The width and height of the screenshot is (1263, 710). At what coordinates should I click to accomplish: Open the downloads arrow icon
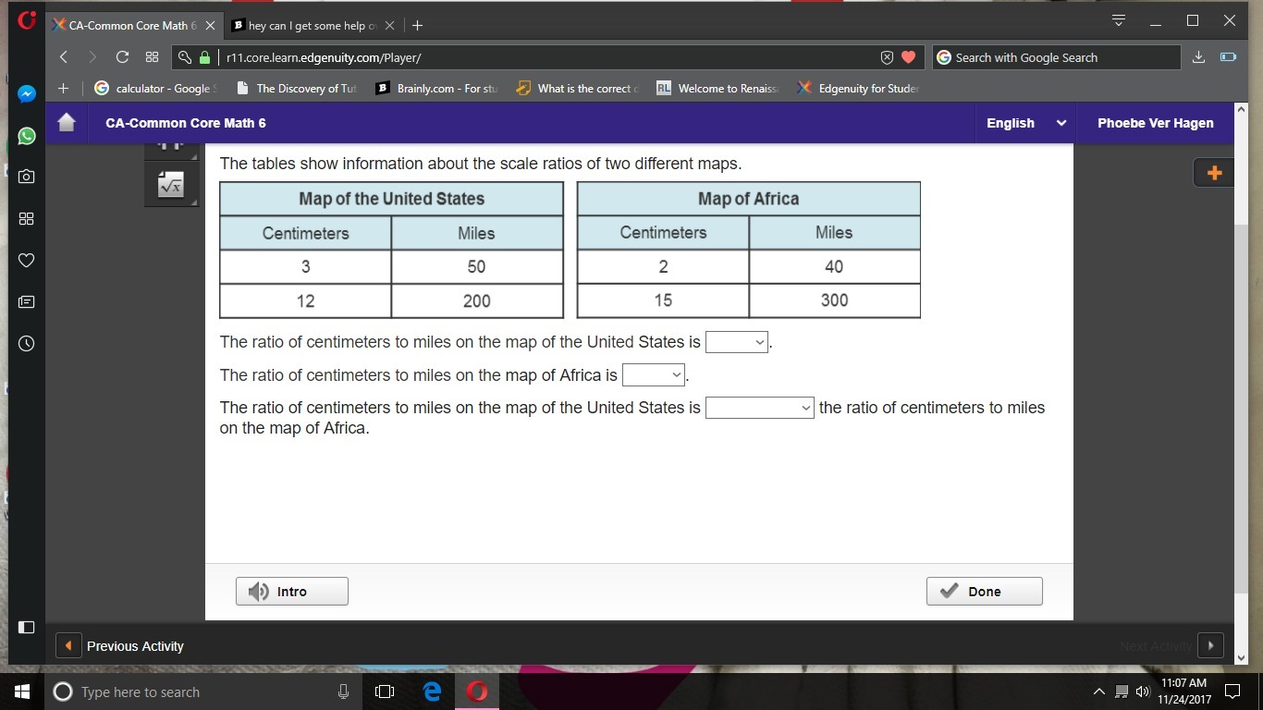(x=1198, y=57)
